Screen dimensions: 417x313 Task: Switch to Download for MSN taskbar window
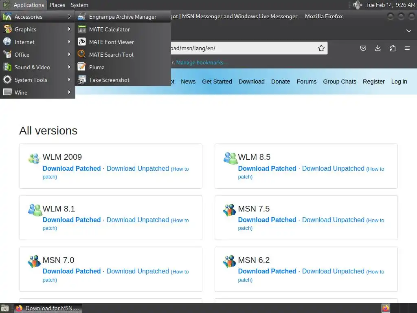pyautogui.click(x=48, y=308)
